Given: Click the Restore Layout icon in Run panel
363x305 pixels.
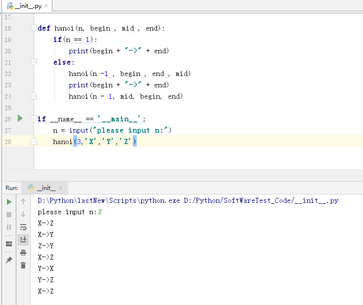Looking at the screenshot, I should (9, 244).
